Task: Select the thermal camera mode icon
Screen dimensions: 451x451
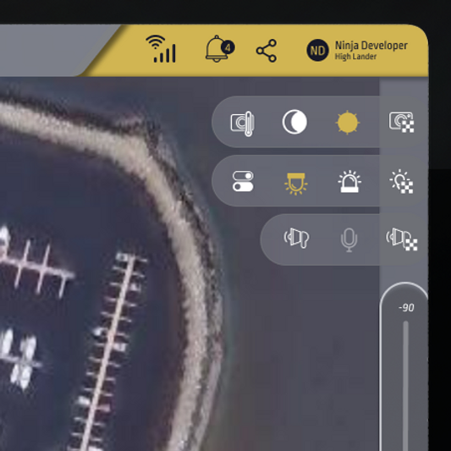Action: (243, 124)
